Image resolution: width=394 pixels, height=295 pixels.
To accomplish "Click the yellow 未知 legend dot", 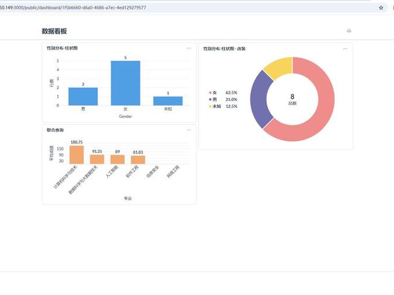I will [210, 106].
